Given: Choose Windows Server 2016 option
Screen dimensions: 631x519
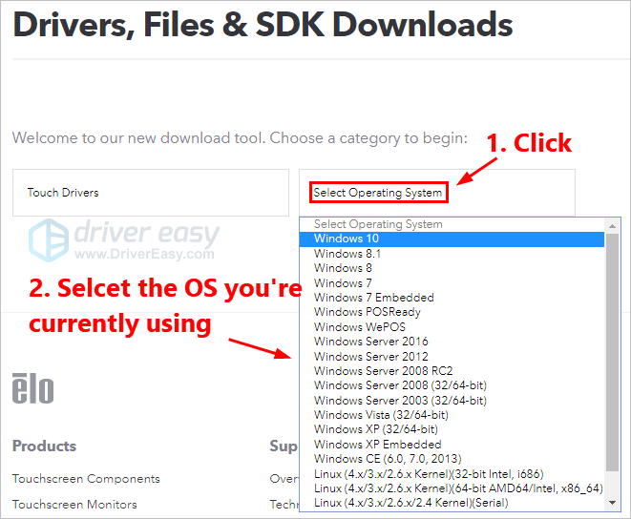Looking at the screenshot, I should tap(370, 342).
